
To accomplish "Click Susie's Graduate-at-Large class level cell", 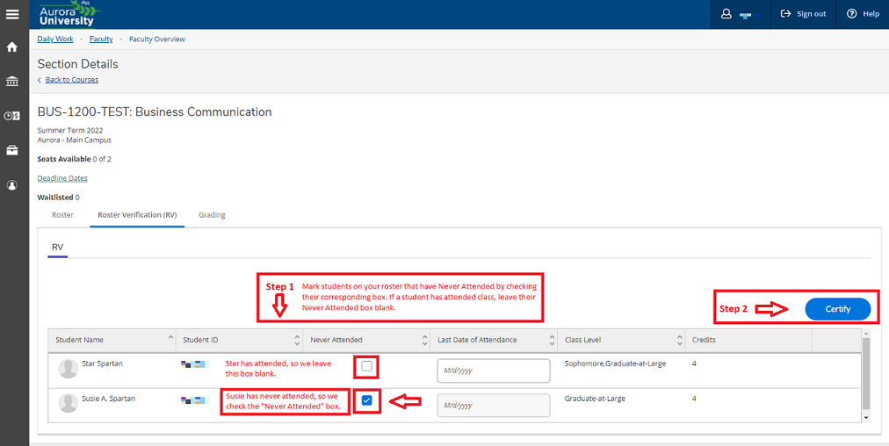I will (595, 399).
